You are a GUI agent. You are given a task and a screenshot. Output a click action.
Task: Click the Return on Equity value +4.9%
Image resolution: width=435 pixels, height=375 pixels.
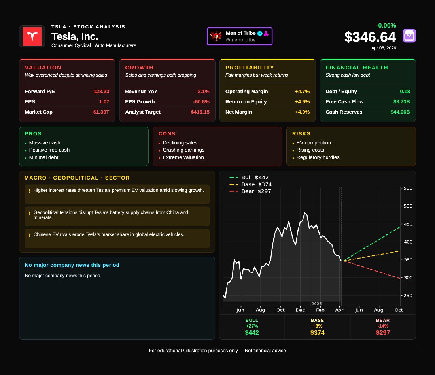click(302, 101)
